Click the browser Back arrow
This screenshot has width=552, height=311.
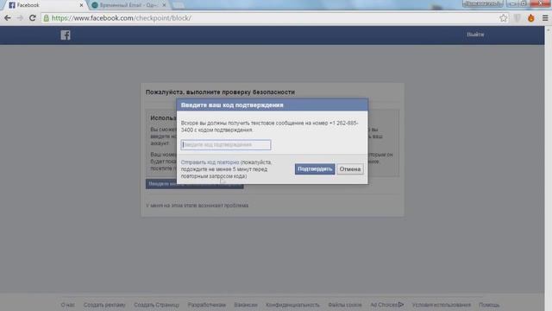[8, 18]
